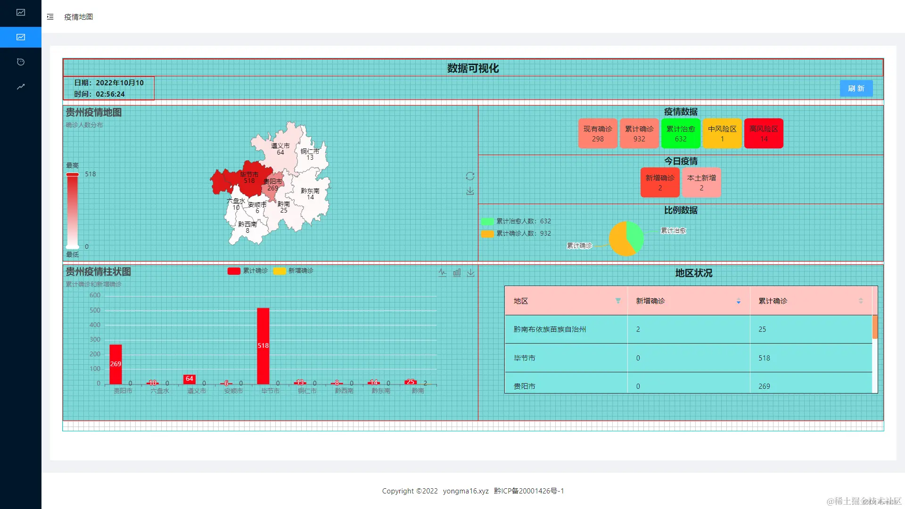905x509 pixels.
Task: Switch bar chart to line chart view
Action: tap(442, 272)
